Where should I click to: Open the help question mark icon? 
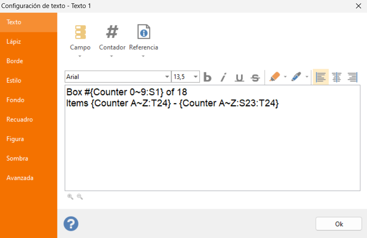pos(71,224)
